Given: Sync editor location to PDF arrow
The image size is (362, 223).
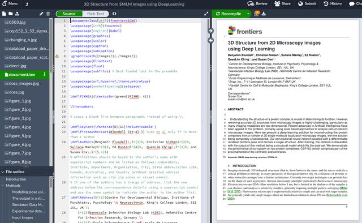Looking at the screenshot, I should (x=210, y=31).
